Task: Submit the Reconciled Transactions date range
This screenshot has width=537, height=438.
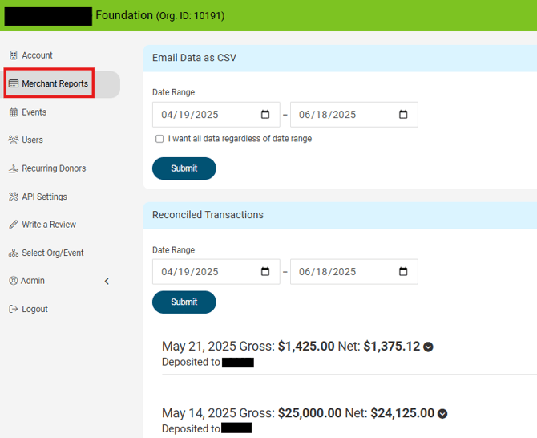Action: 184,302
